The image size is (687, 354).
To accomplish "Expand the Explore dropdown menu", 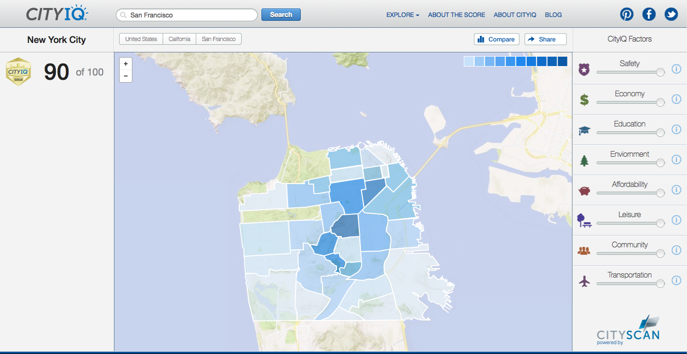I will pyautogui.click(x=402, y=15).
